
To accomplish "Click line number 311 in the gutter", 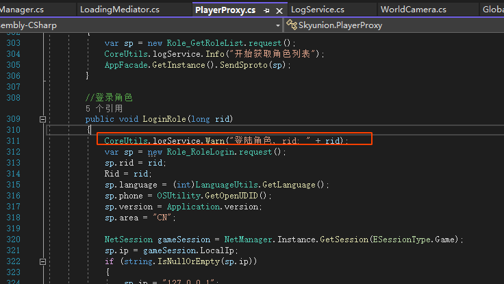I will point(13,140).
